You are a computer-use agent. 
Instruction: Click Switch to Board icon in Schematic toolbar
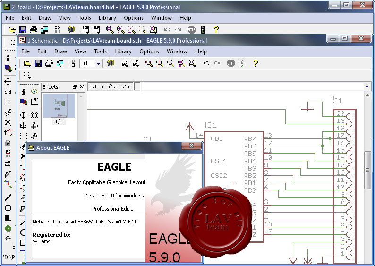(73, 63)
